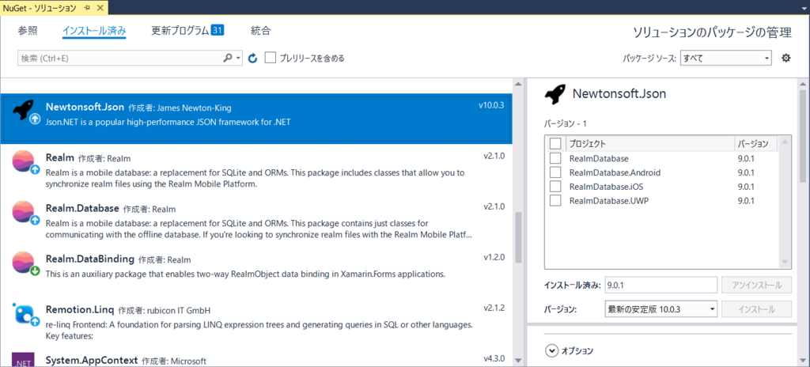
Task: Open the パッケージ ソース dropdown
Action: click(x=726, y=58)
